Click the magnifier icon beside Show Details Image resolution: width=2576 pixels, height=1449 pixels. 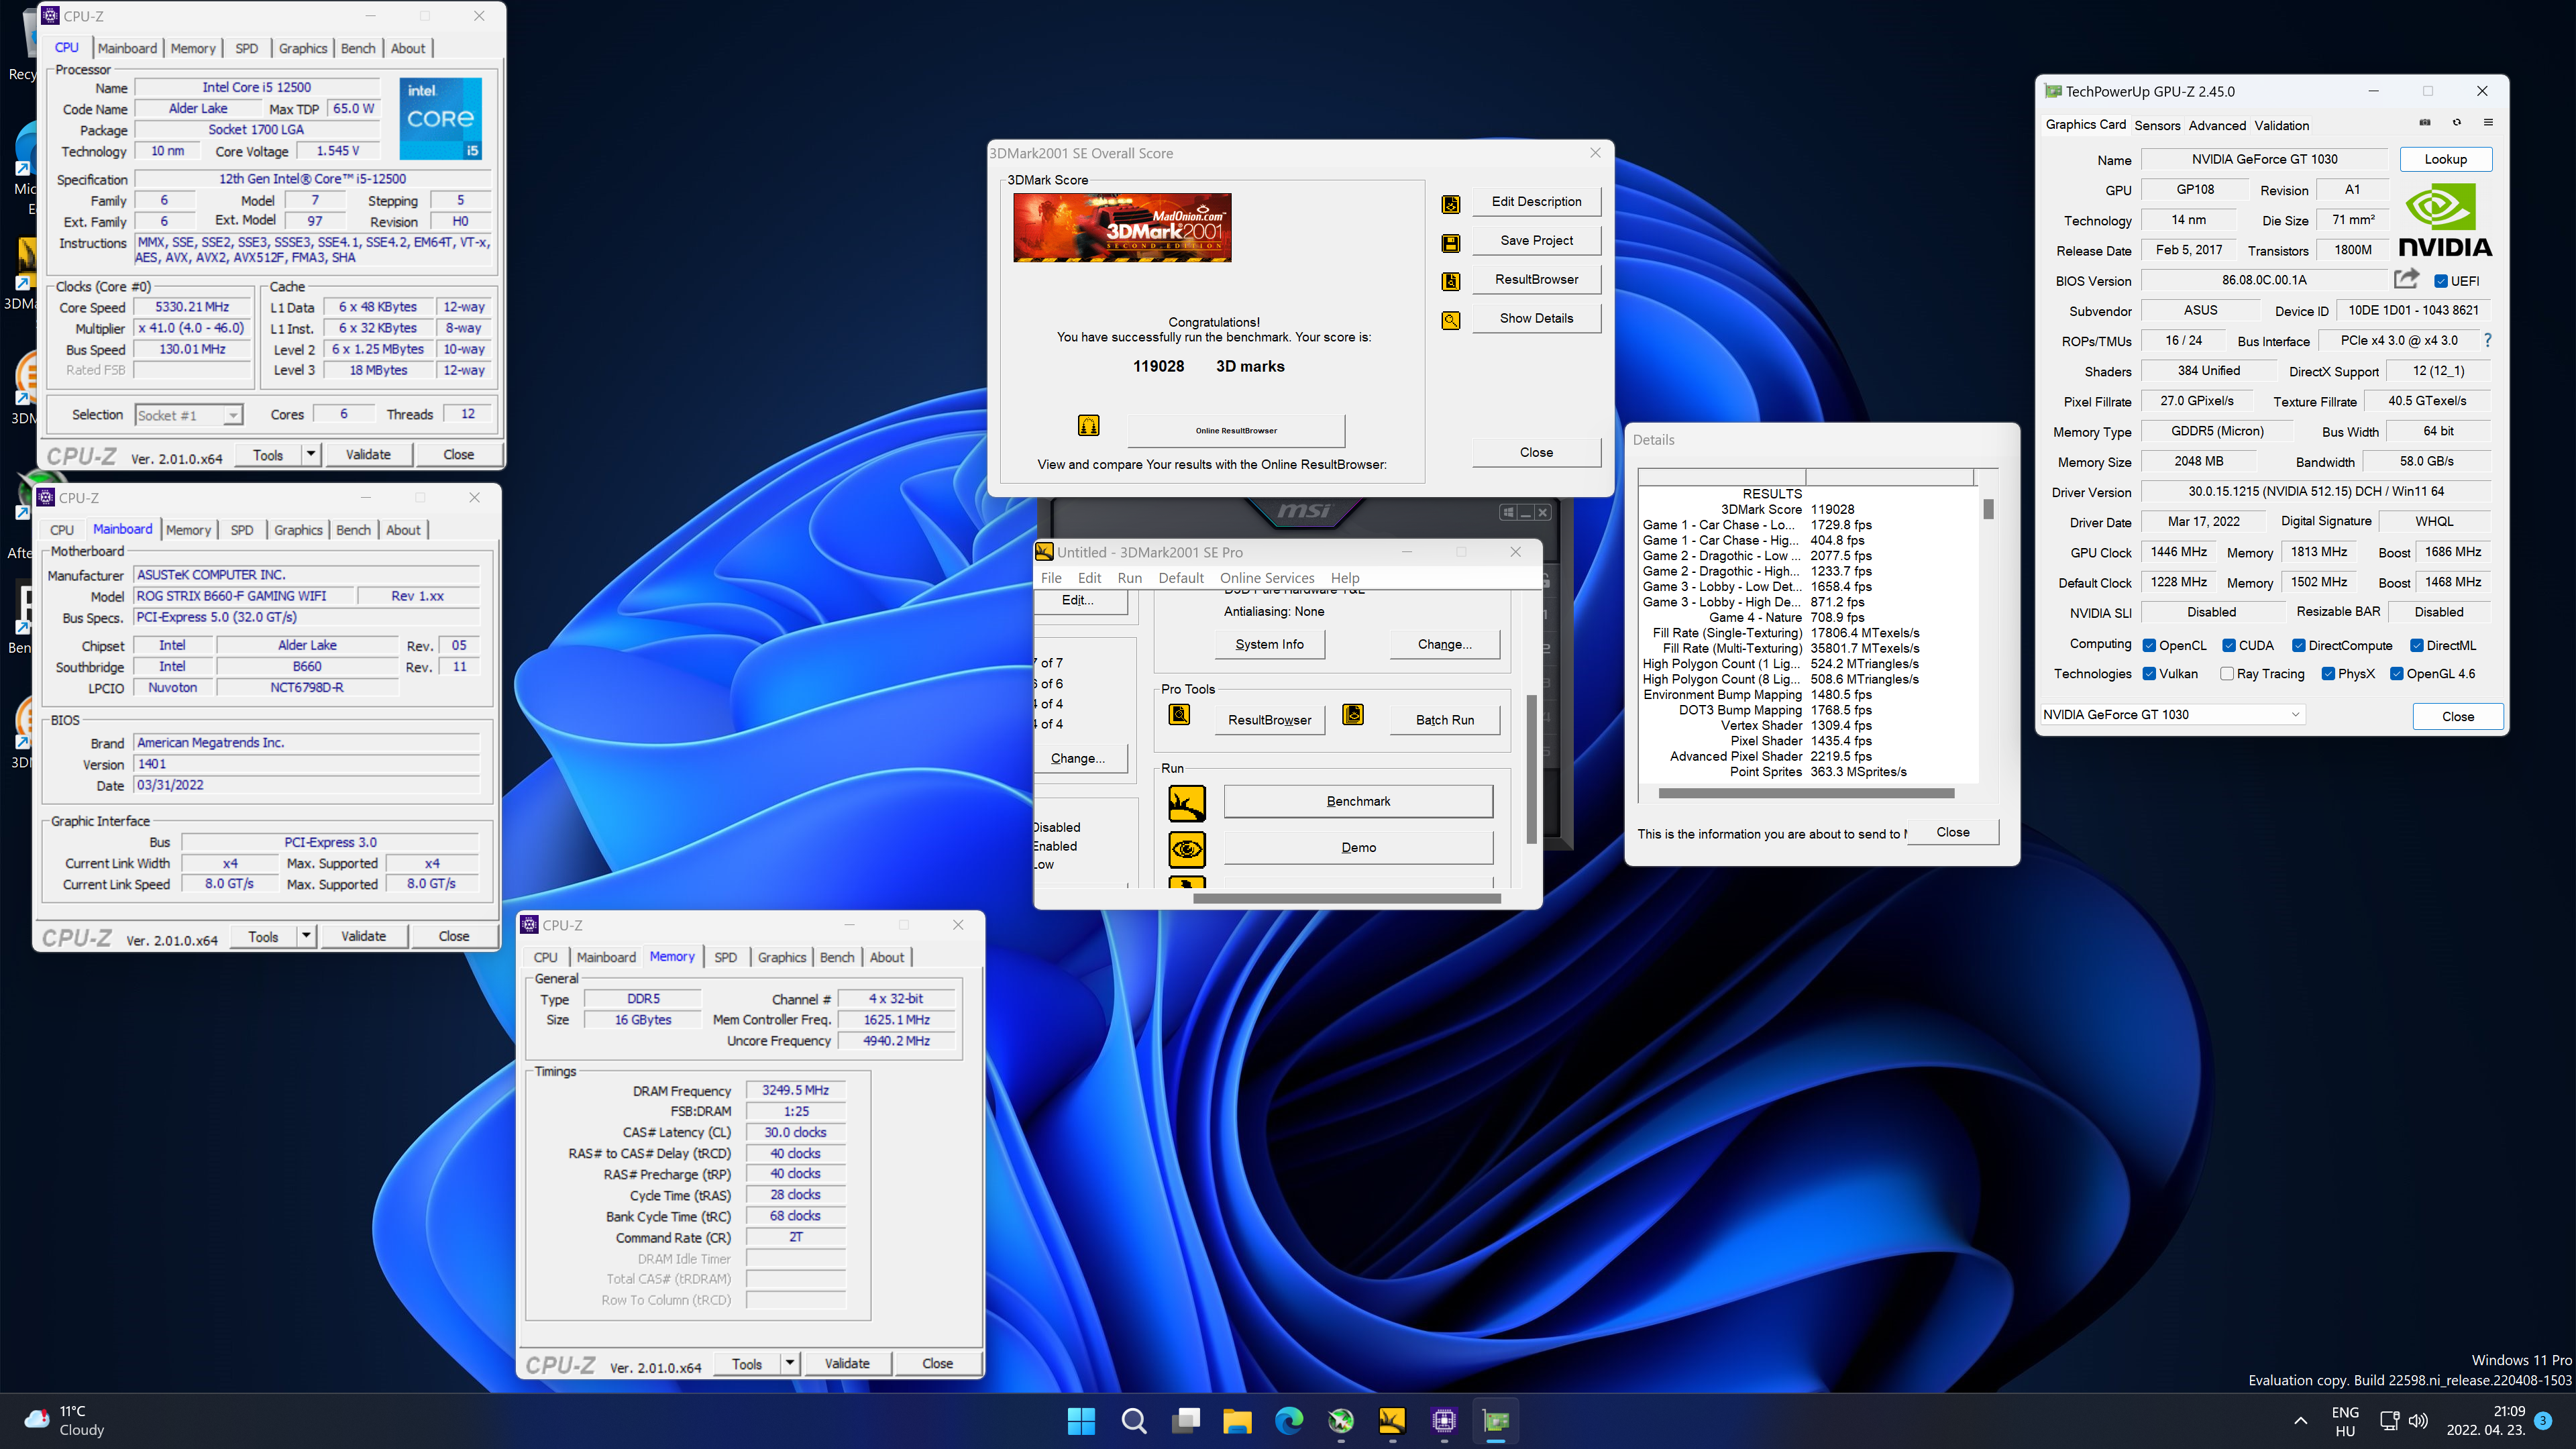tap(1450, 320)
